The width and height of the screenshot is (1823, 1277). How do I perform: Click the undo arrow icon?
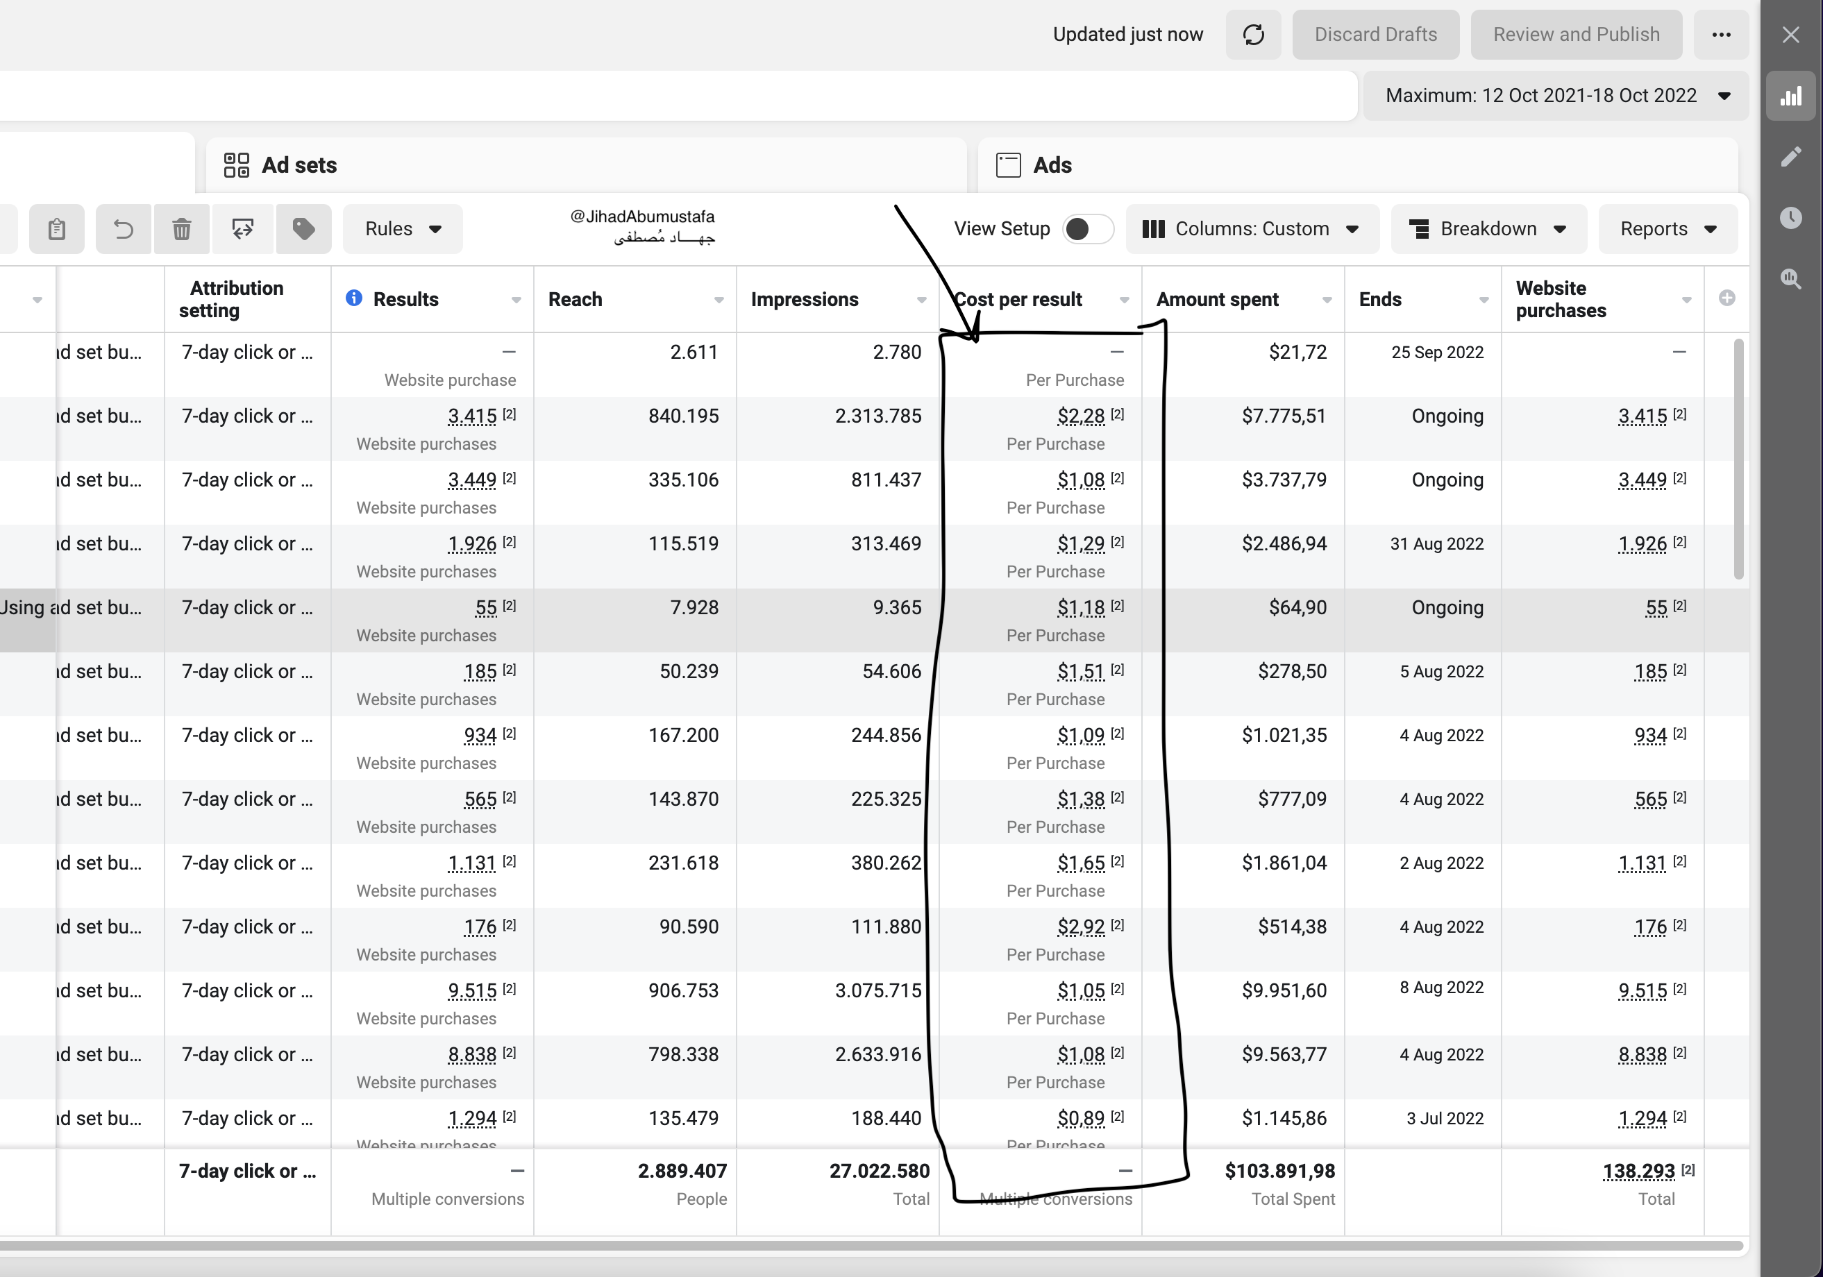point(123,229)
